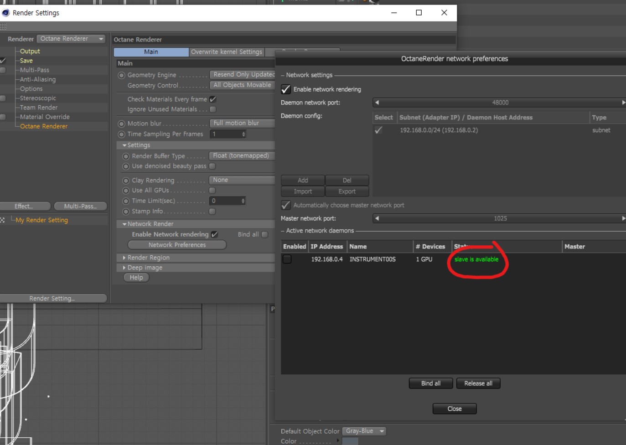This screenshot has width=626, height=445.
Task: Click the Use denoised beauty pass dot
Action: coord(126,166)
